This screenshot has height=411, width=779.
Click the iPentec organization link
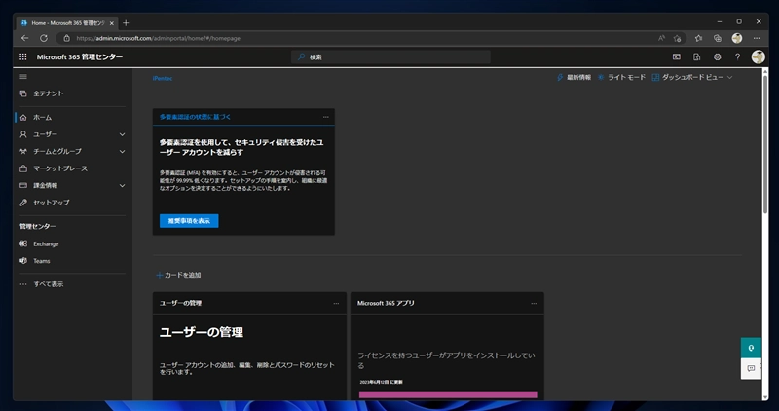(x=163, y=79)
